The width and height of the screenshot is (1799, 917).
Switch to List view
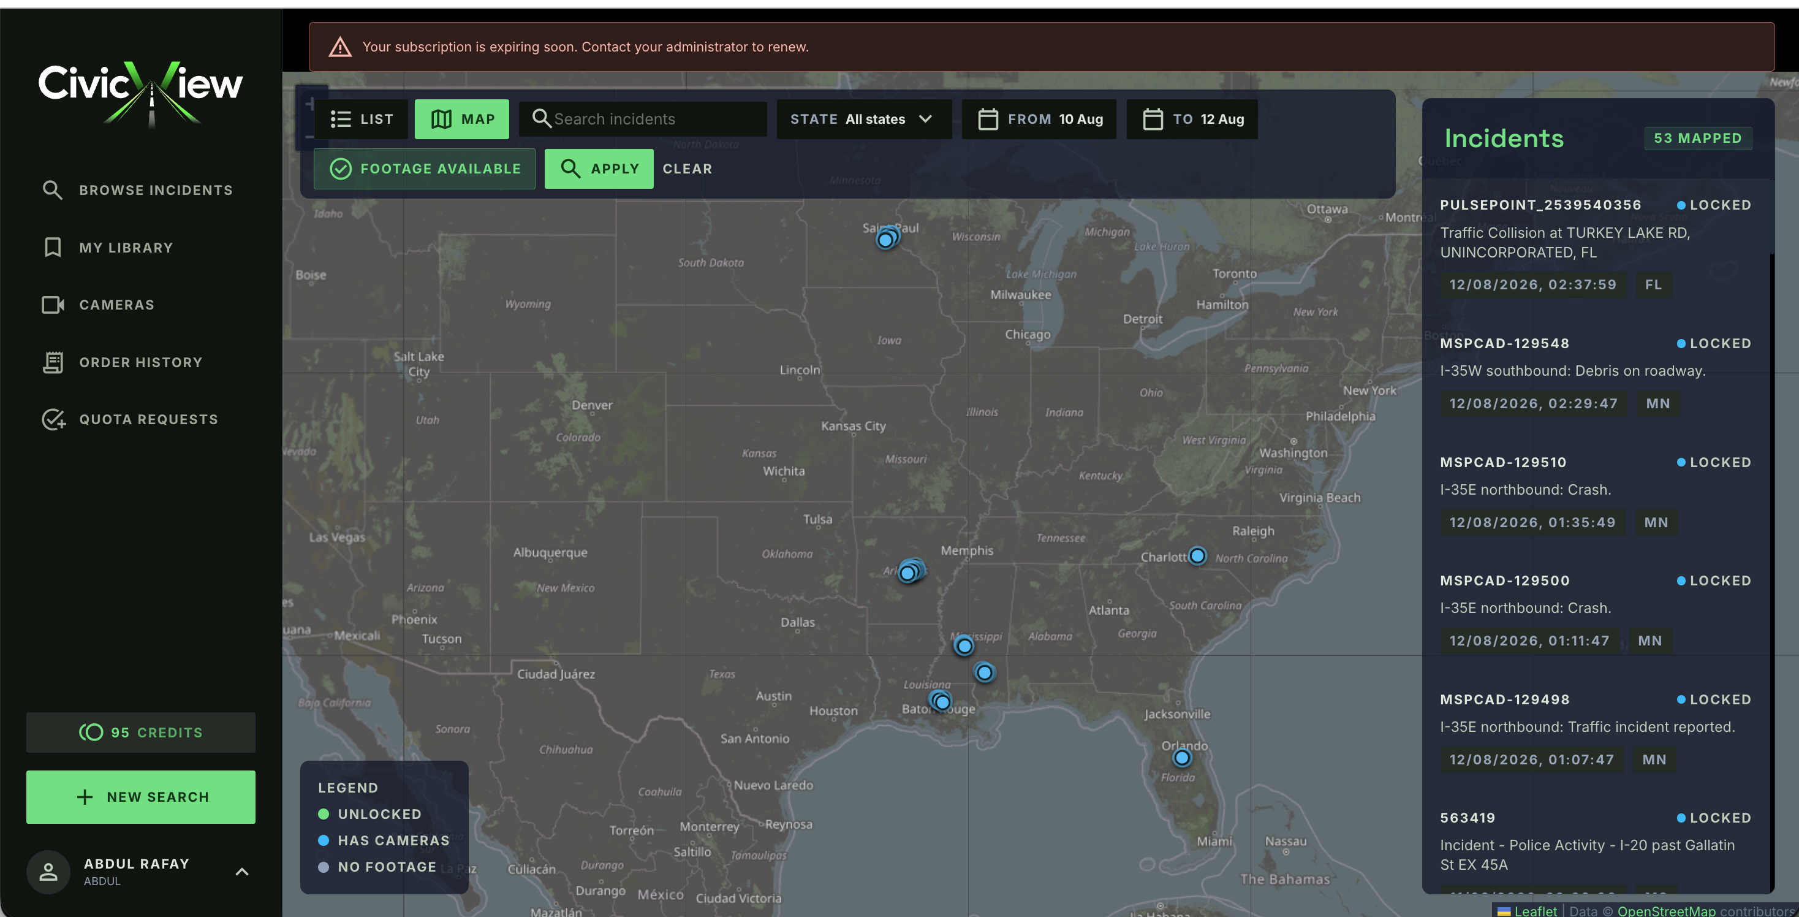pos(361,120)
